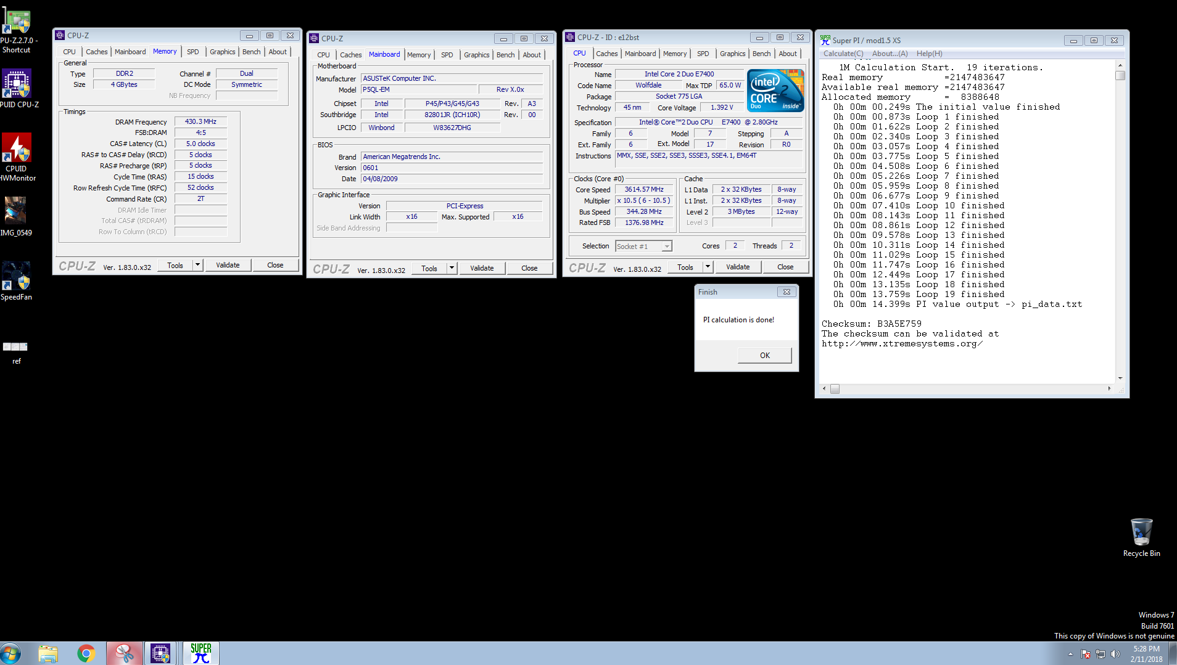This screenshot has width=1177, height=665.
Task: Switch to SPD tab in Memory window
Action: pos(193,52)
